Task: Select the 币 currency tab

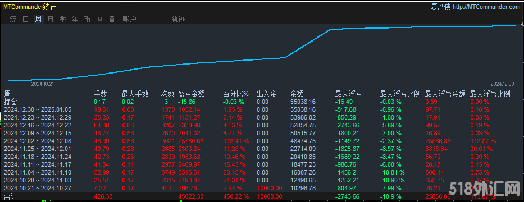Action: (87, 20)
